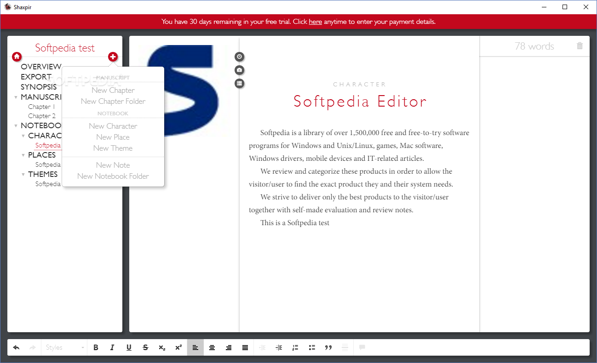Center align the text

pos(212,347)
